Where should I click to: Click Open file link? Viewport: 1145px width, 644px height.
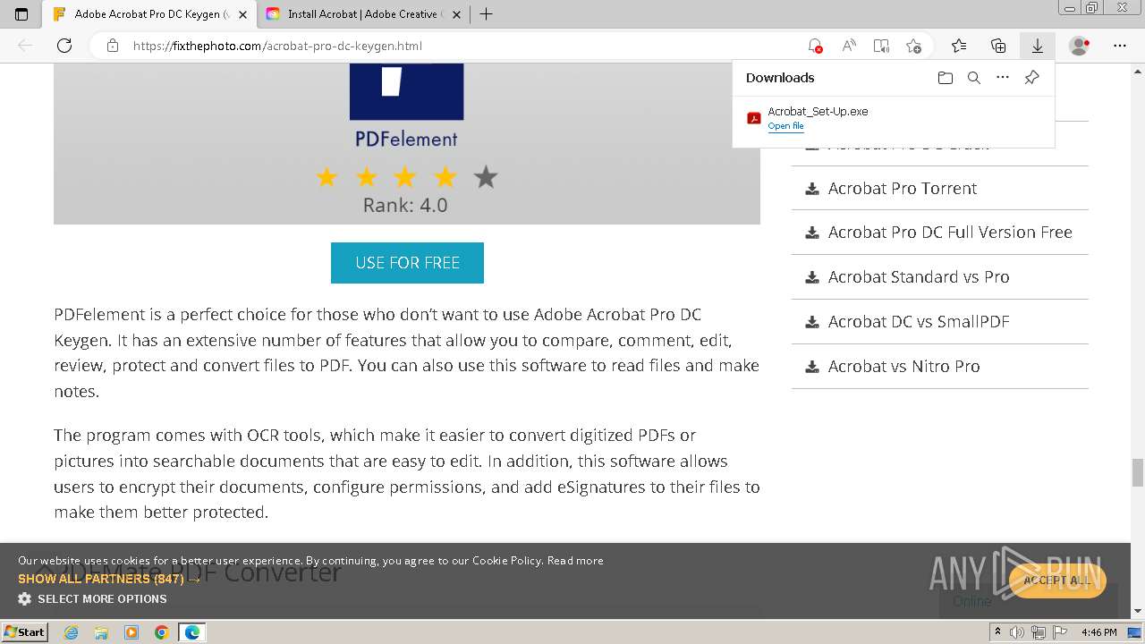coord(785,126)
